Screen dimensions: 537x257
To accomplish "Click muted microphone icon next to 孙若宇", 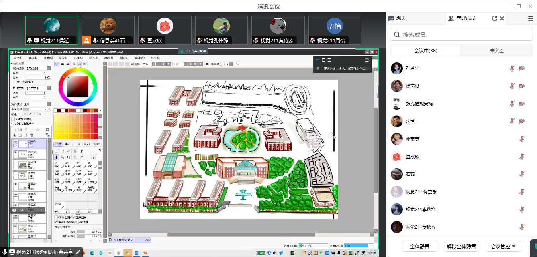I will coord(512,68).
